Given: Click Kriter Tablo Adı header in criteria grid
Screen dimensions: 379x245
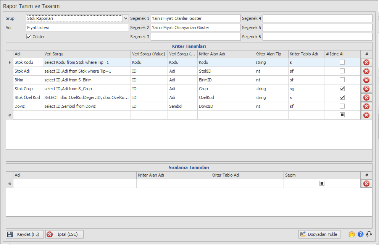Looking at the screenshot, I should click(x=306, y=54).
